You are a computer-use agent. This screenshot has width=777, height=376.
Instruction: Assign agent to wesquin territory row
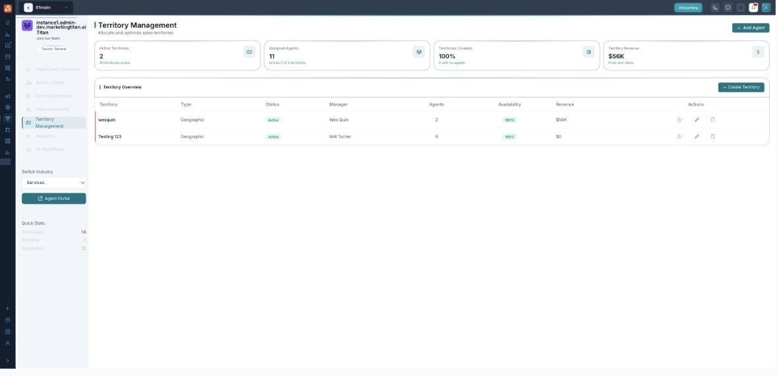(680, 120)
